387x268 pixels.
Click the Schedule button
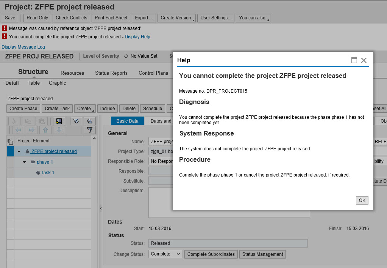coord(153,109)
